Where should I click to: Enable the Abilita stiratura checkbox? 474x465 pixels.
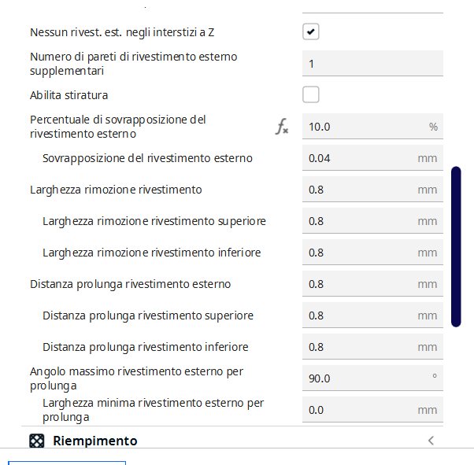311,95
